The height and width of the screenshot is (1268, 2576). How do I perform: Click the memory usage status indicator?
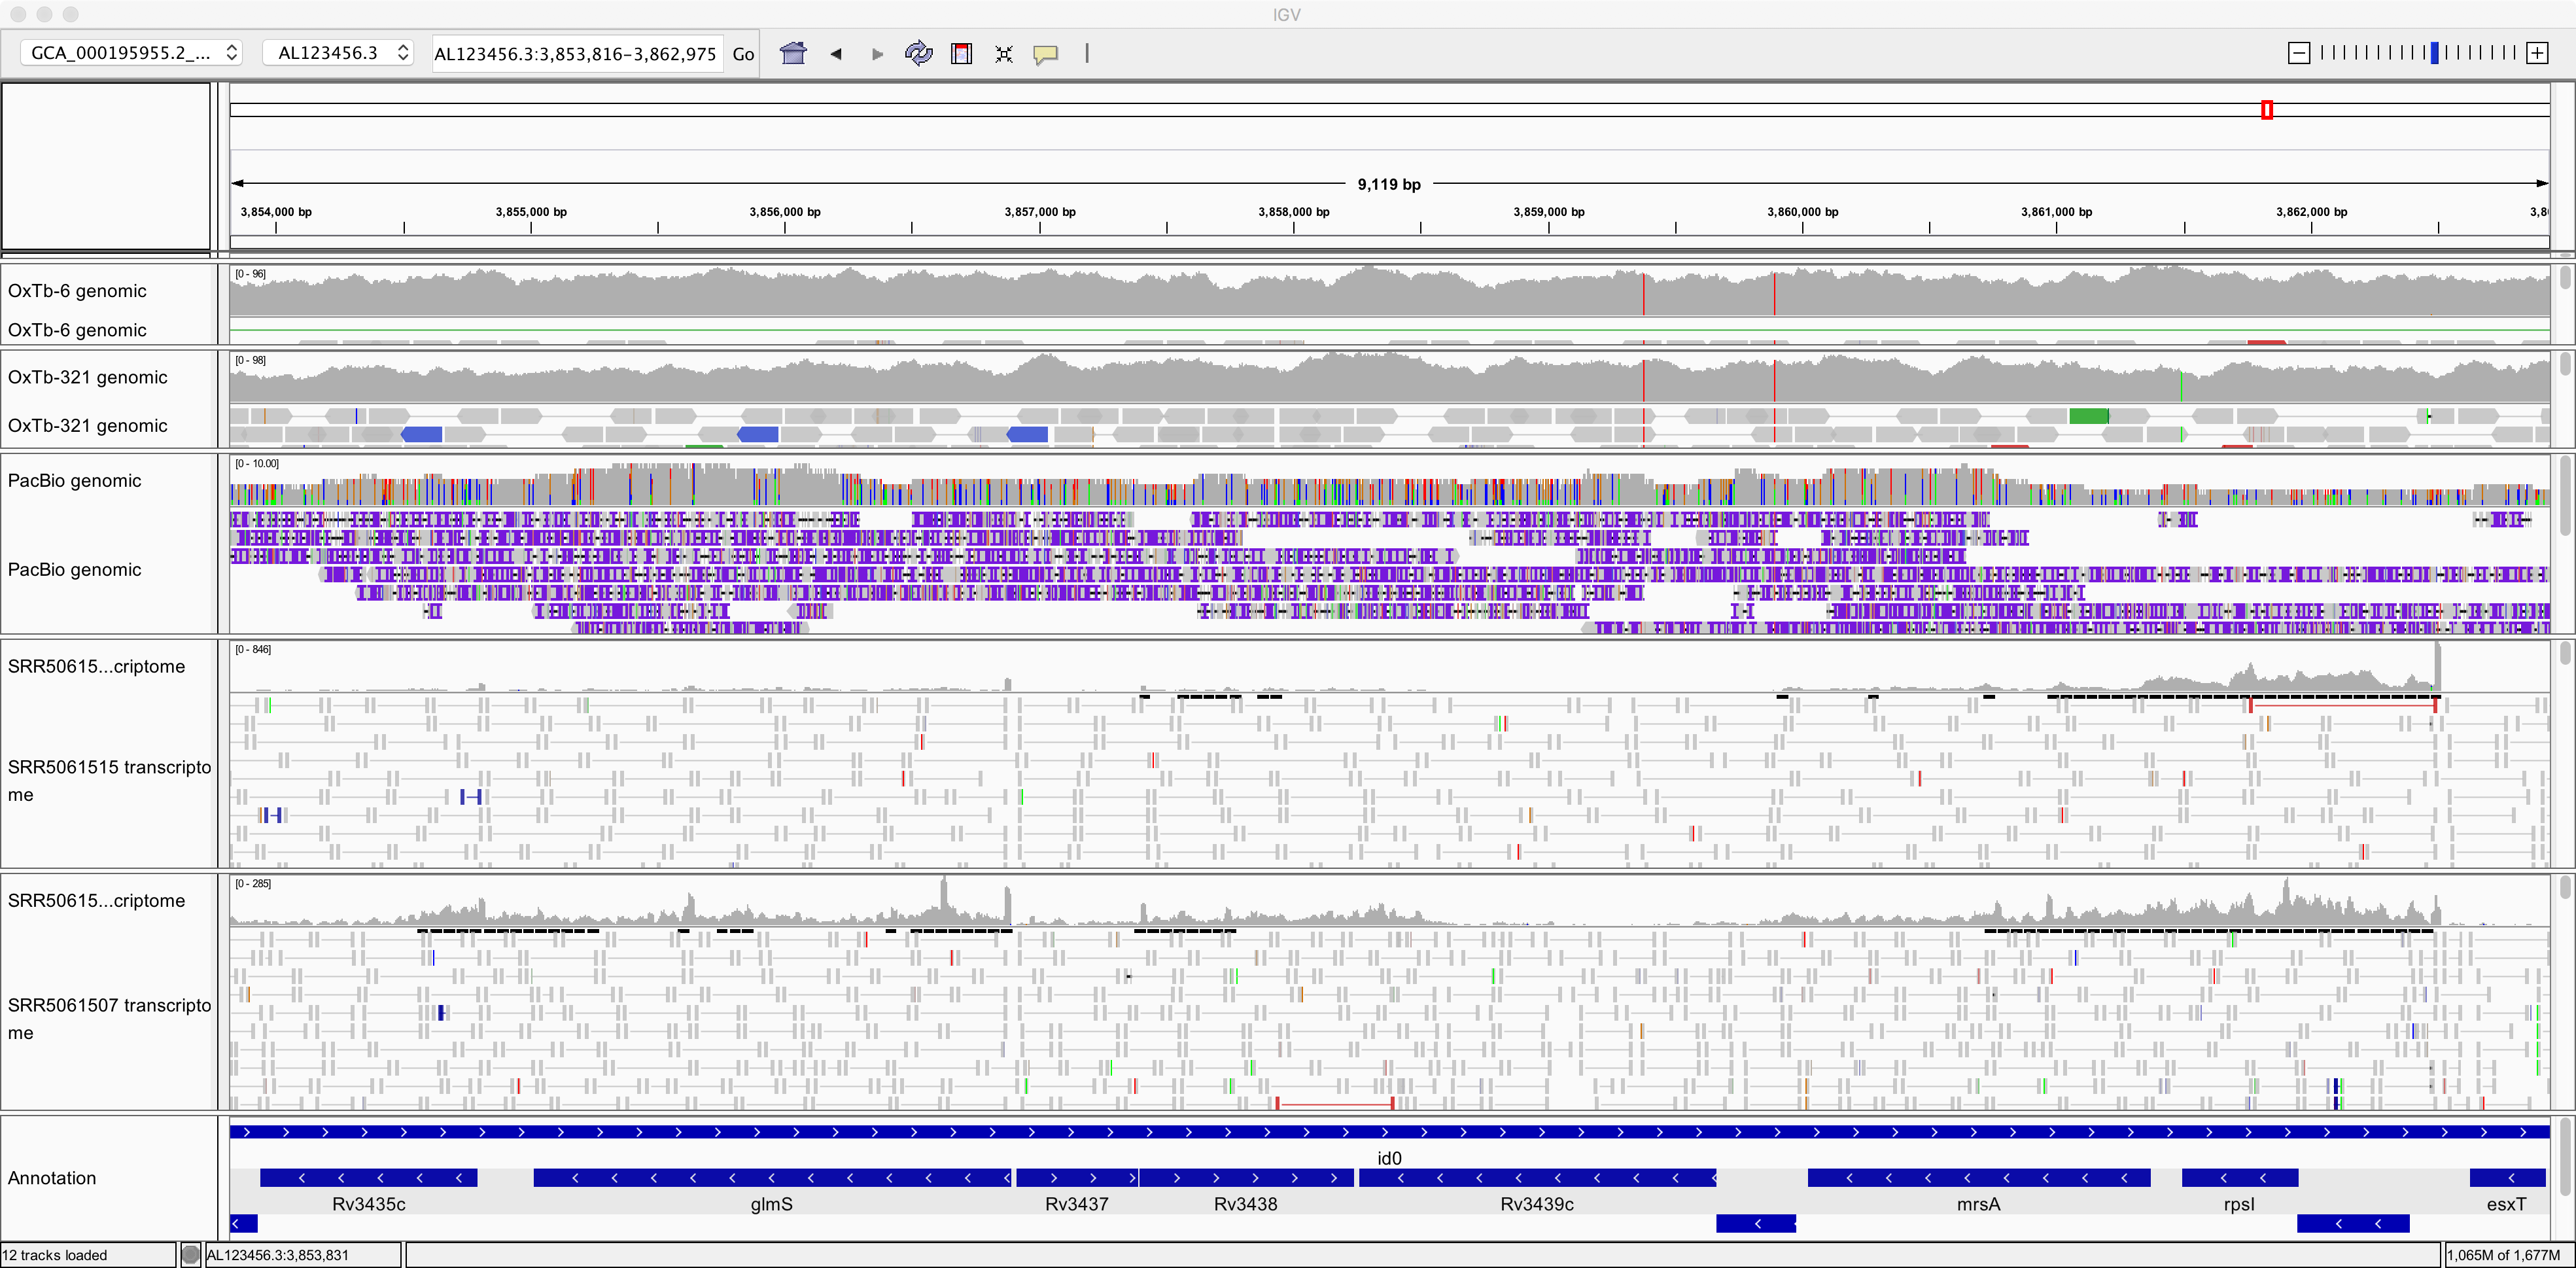click(x=2504, y=1255)
